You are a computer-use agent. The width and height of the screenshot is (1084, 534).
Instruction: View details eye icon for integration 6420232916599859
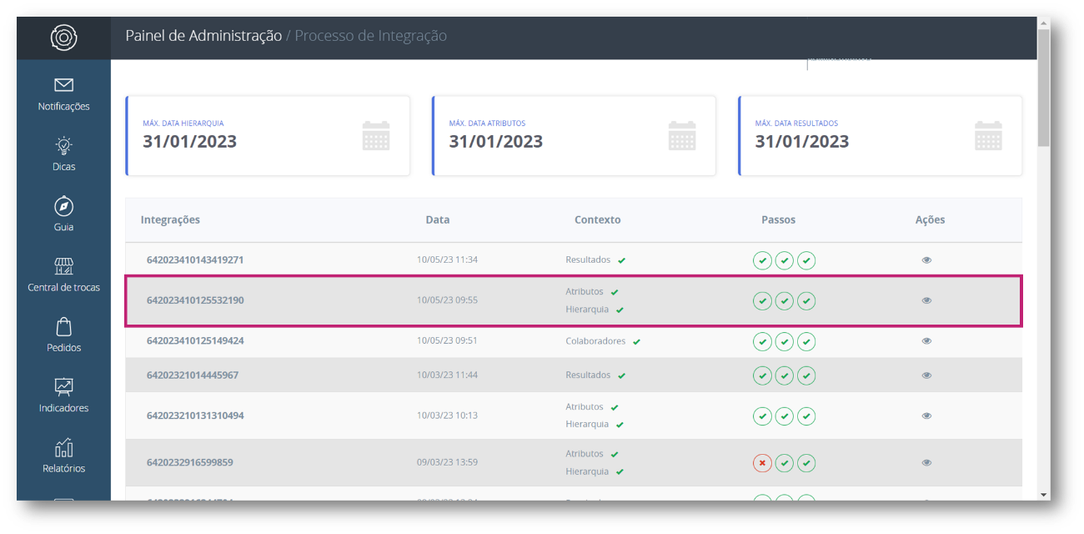coord(926,462)
